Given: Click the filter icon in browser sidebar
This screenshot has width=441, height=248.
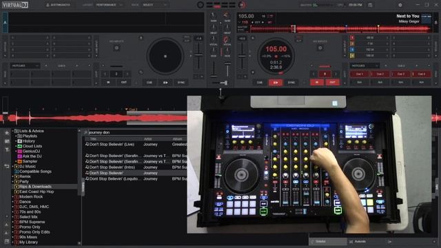Looking at the screenshot, I should point(7,149).
